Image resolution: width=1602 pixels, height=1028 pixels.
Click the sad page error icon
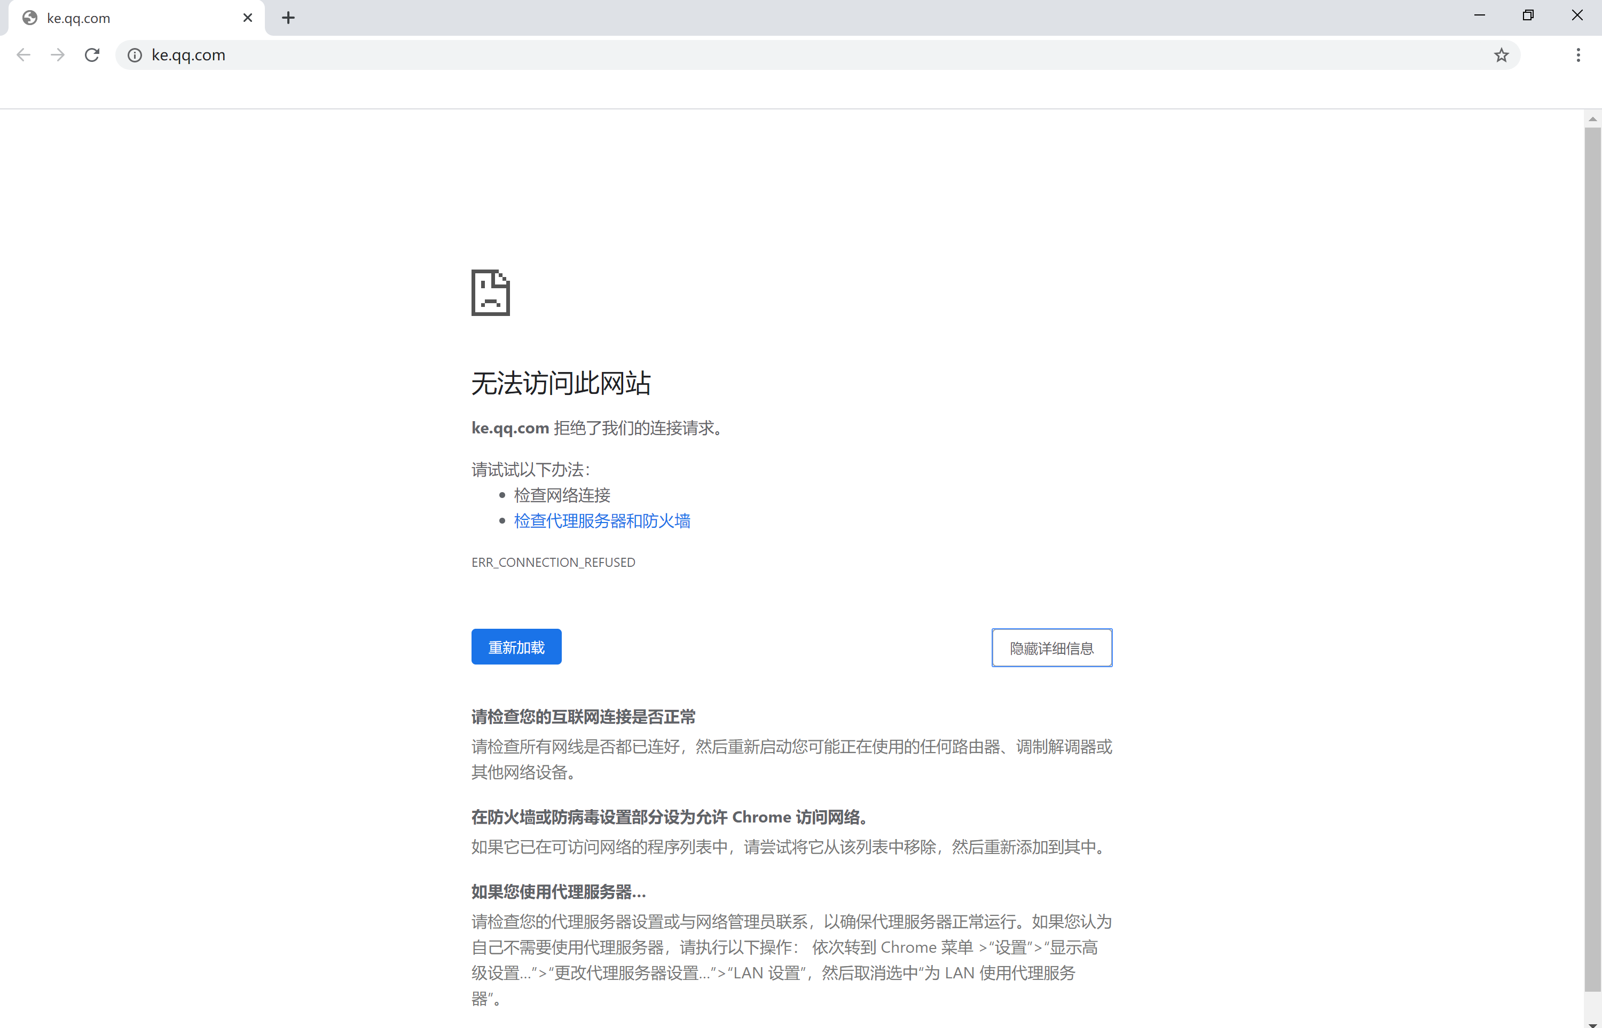[491, 292]
